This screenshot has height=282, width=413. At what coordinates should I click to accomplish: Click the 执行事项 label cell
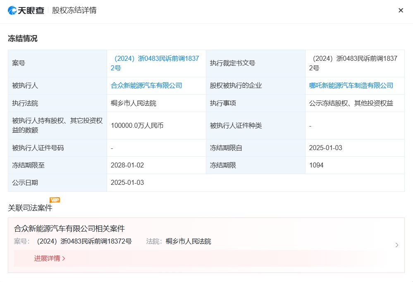(255, 103)
